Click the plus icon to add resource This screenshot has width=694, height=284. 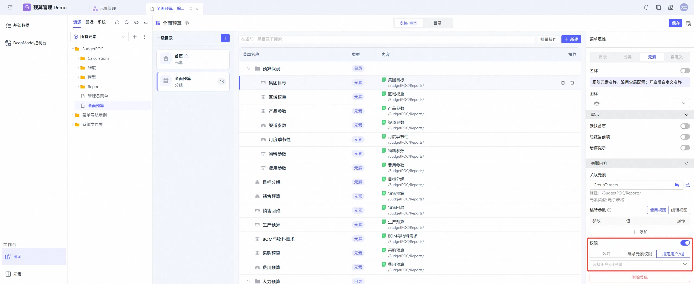(x=135, y=37)
